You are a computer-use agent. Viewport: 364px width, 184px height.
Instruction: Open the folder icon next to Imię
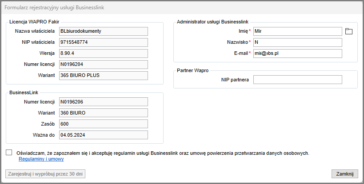(x=349, y=31)
